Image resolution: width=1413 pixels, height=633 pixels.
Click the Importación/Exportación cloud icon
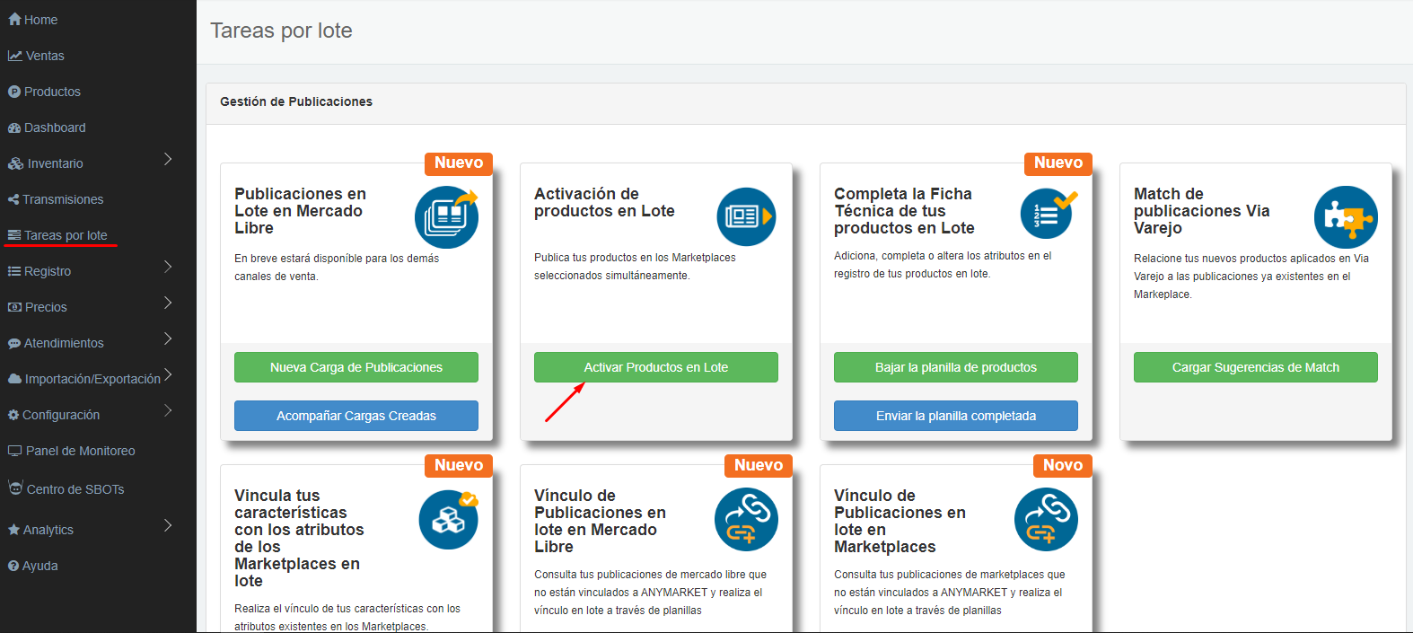pos(15,379)
